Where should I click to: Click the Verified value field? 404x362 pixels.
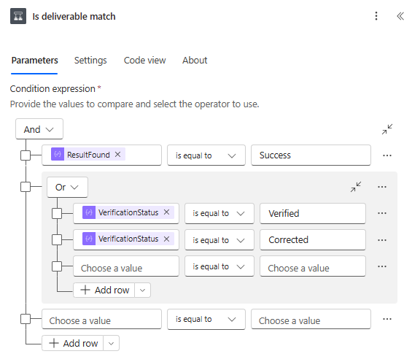pyautogui.click(x=313, y=214)
